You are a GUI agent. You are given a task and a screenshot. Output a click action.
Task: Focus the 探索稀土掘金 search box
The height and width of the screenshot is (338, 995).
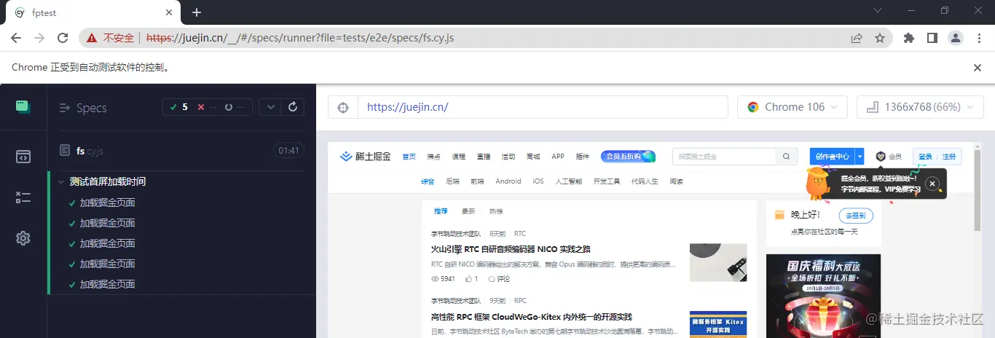click(x=724, y=156)
